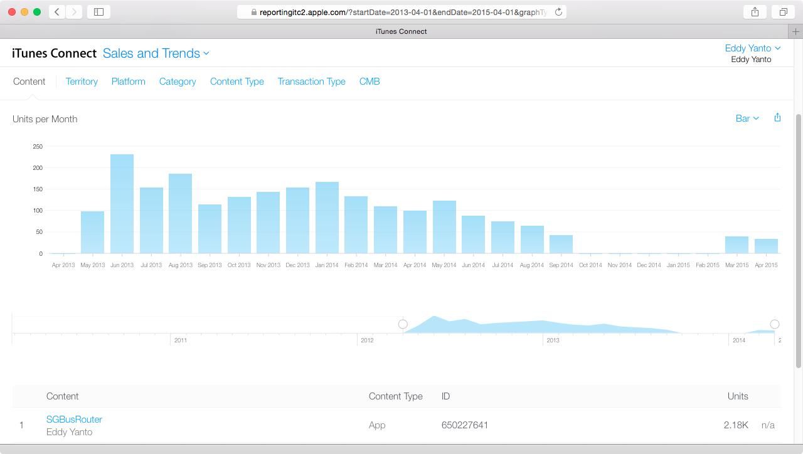Reload the page using the refresh icon
The image size is (803, 454).
coord(558,12)
